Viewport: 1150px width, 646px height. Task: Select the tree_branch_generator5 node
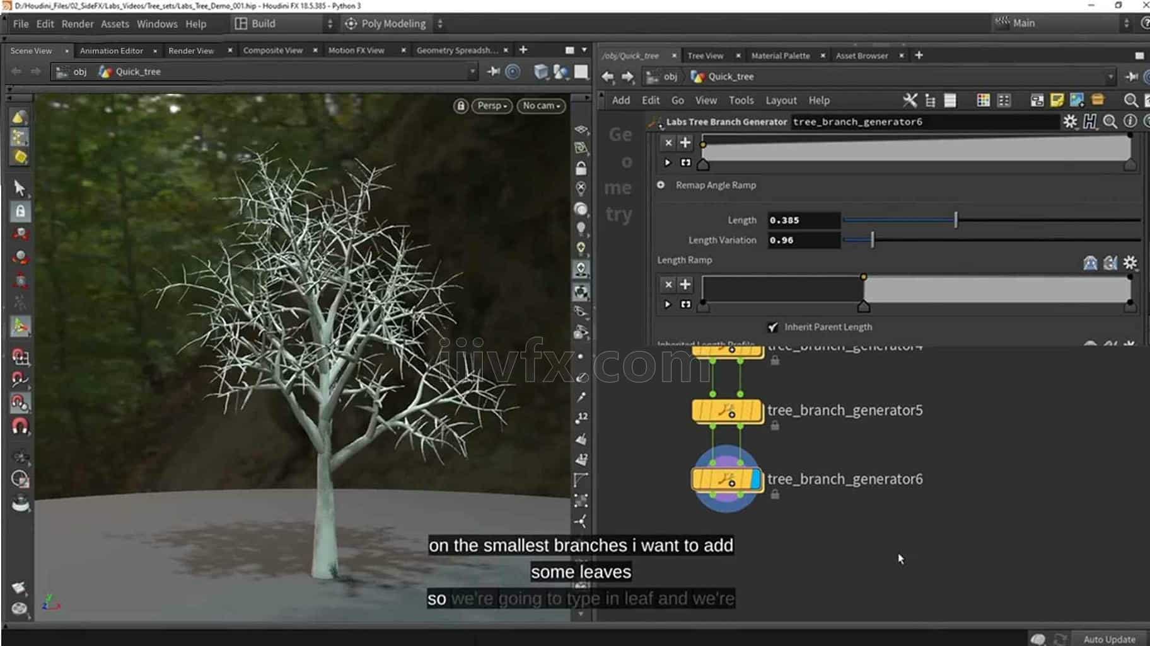pos(726,411)
